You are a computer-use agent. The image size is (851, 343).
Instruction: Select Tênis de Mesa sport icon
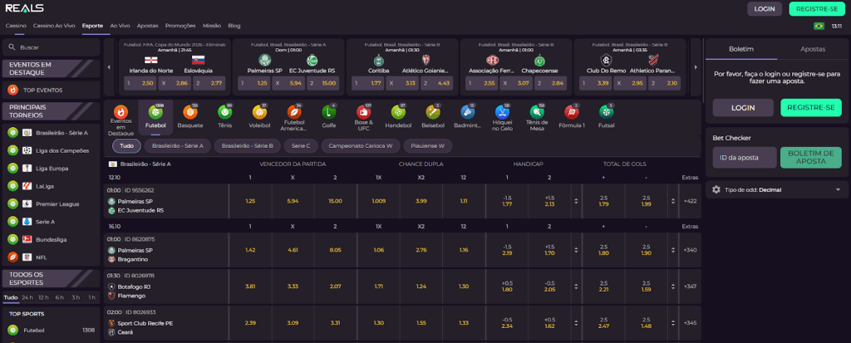(537, 112)
